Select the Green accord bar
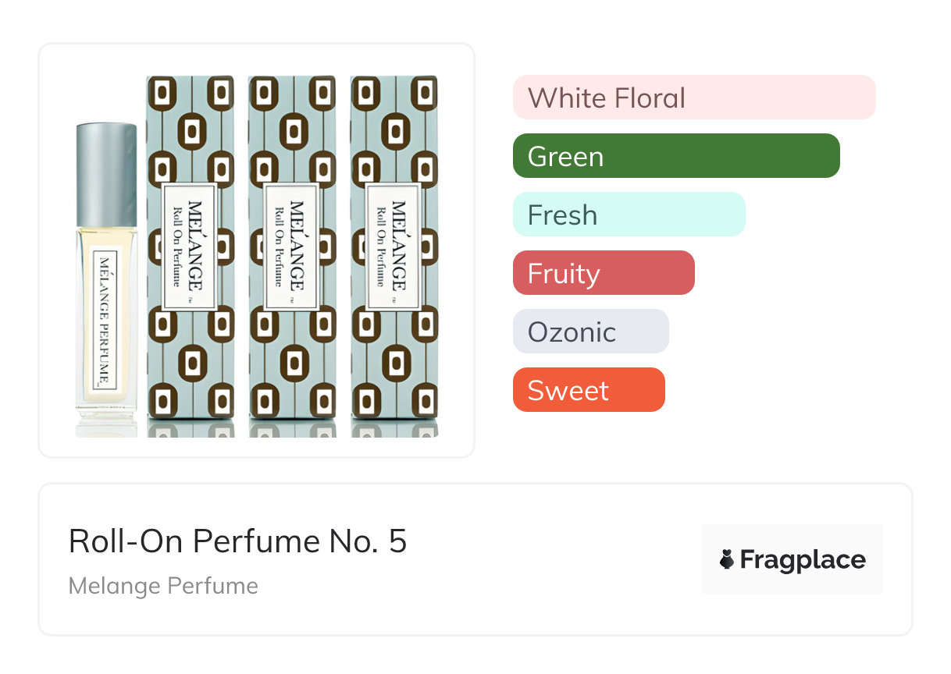The image size is (951, 674). point(675,156)
